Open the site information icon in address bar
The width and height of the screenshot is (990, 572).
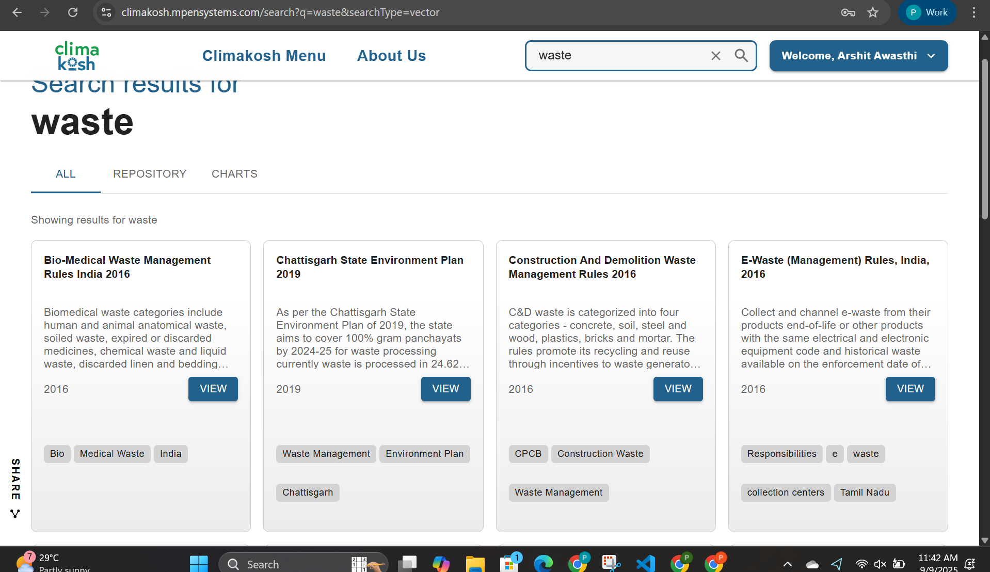(x=106, y=12)
